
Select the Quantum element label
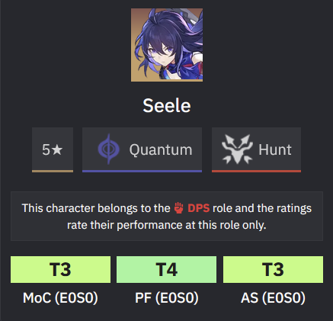pos(161,149)
